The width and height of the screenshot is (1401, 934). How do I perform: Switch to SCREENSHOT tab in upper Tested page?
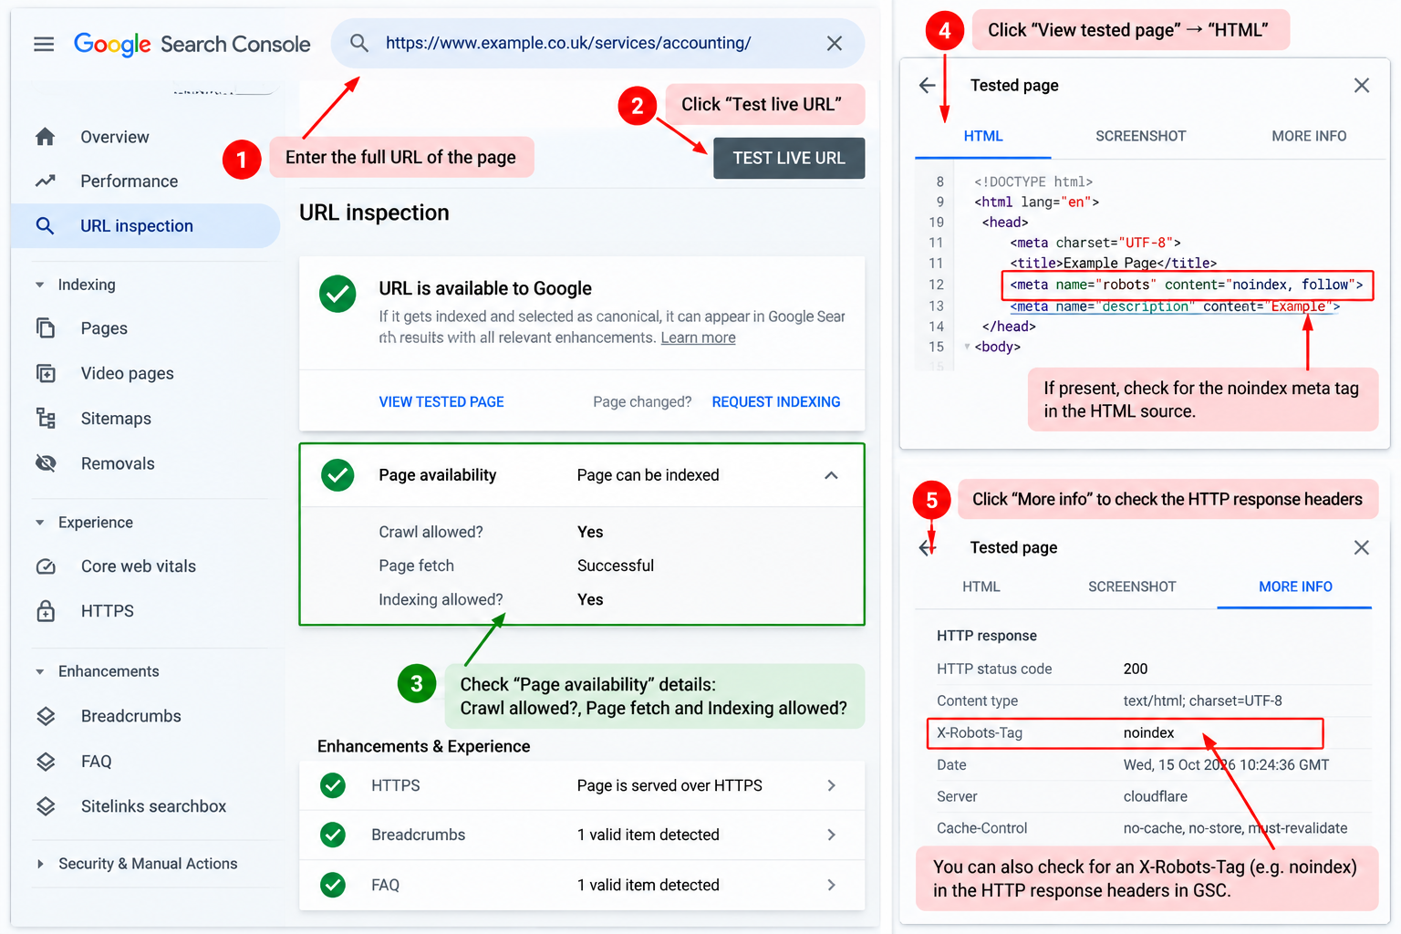[1140, 136]
